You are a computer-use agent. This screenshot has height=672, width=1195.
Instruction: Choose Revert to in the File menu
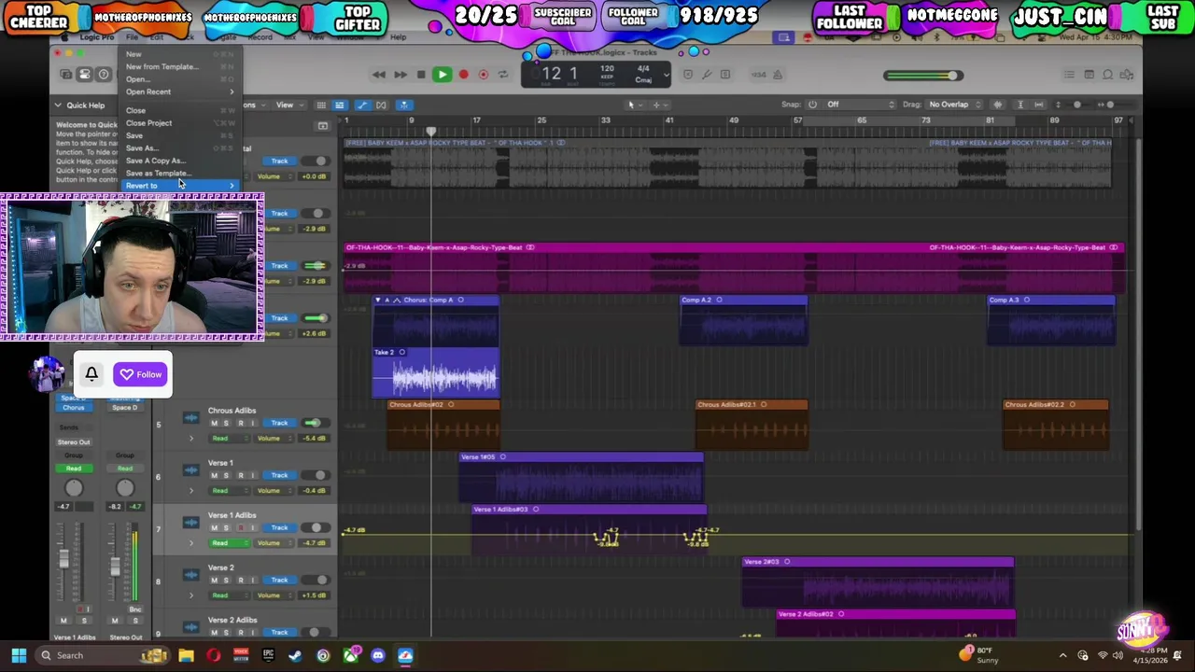(x=180, y=186)
